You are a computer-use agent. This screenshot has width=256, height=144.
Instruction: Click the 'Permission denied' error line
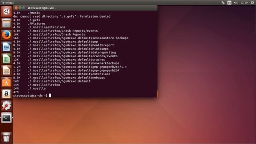click(x=62, y=16)
